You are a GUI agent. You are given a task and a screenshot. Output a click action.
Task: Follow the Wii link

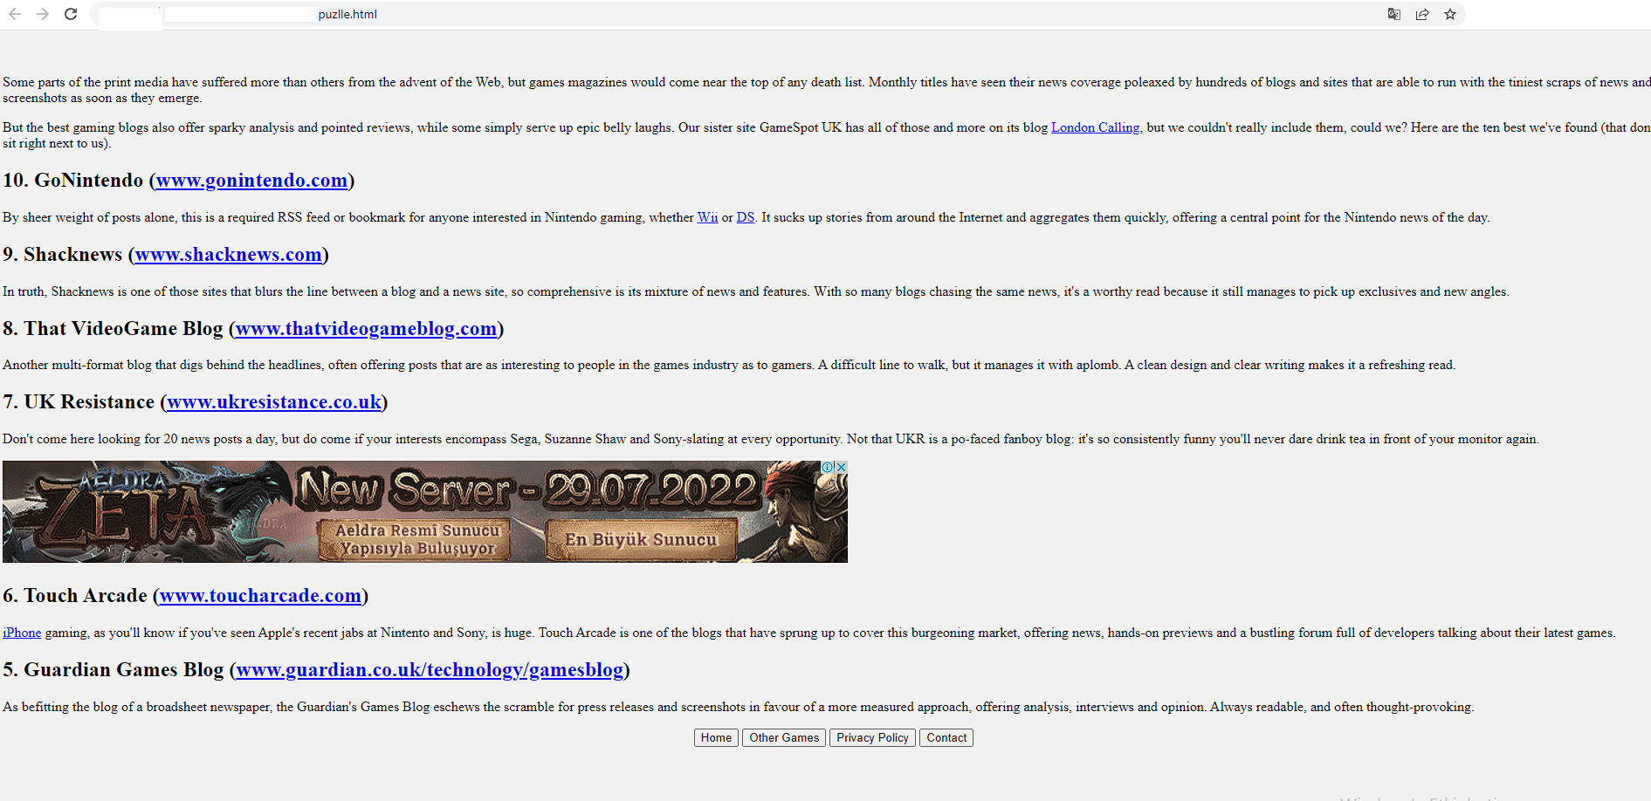tap(707, 217)
